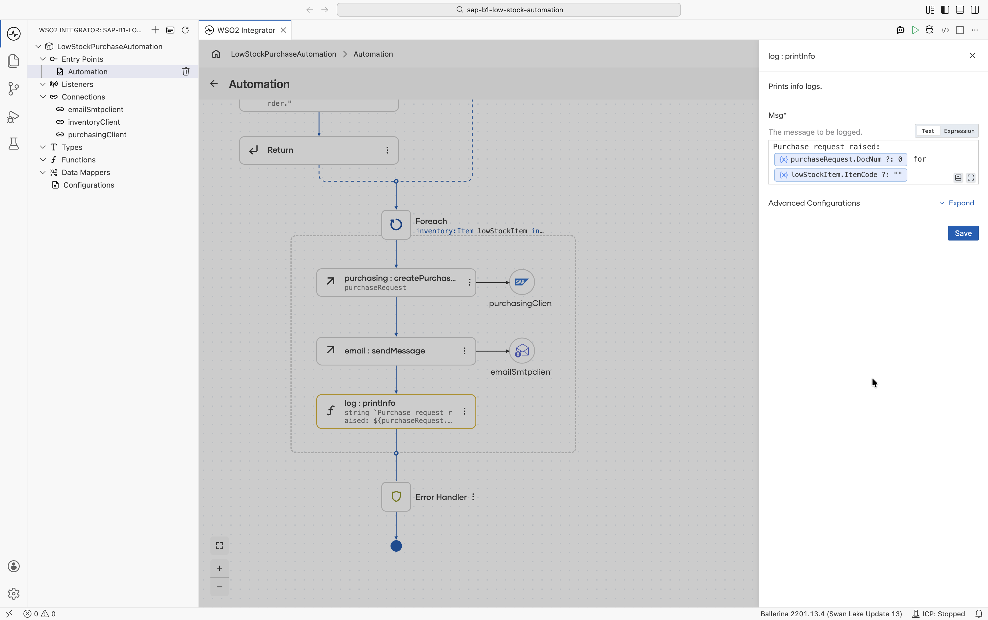The width and height of the screenshot is (988, 620).
Task: Open the Foreach loop node icon
Action: coord(396,225)
